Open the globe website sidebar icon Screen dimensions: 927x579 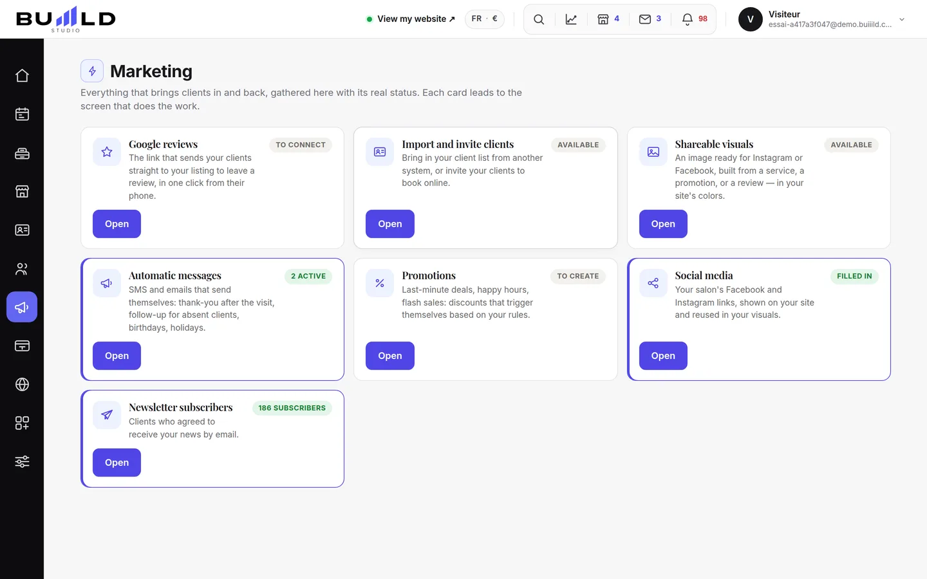tap(22, 384)
